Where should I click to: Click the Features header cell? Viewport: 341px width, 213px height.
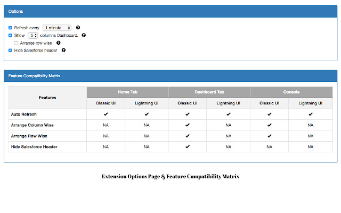click(x=47, y=97)
